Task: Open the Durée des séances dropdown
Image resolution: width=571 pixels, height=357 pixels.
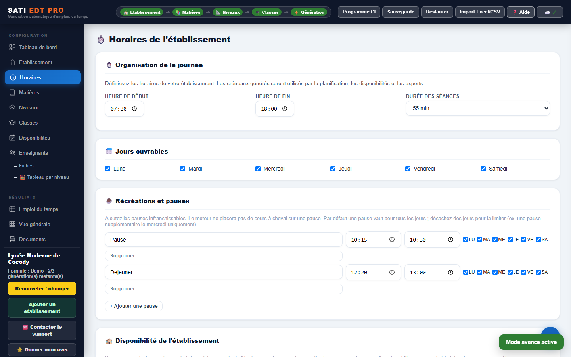Action: tap(478, 108)
